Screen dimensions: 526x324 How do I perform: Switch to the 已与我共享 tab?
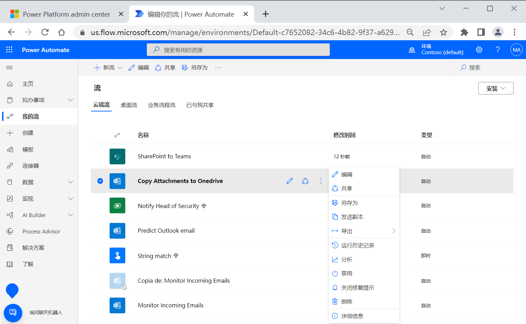coord(200,105)
